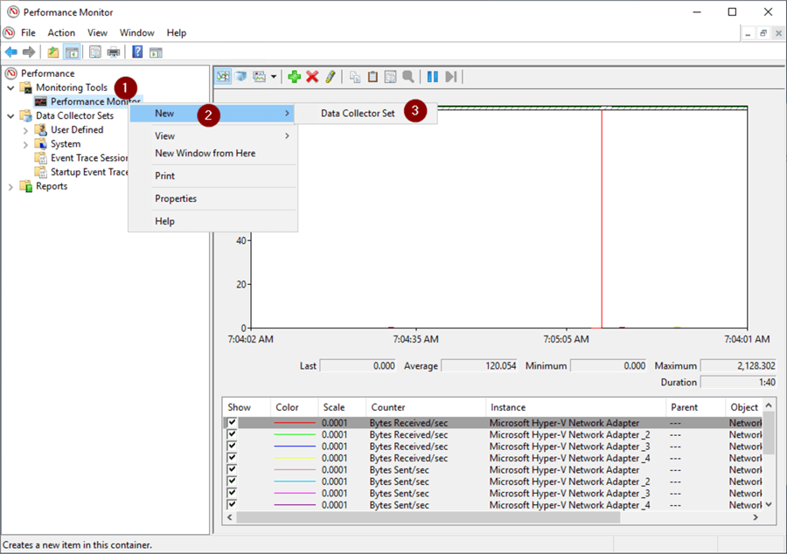
Task: Click the blue question mark Help icon
Action: coord(137,52)
